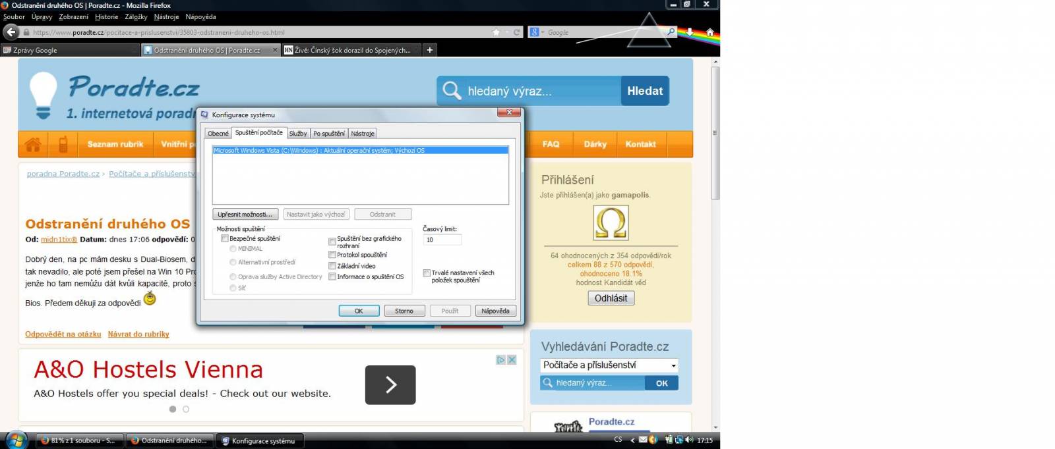1055x449 pixels.
Task: Open the Nástroje tab in system configuration
Action: coord(363,134)
